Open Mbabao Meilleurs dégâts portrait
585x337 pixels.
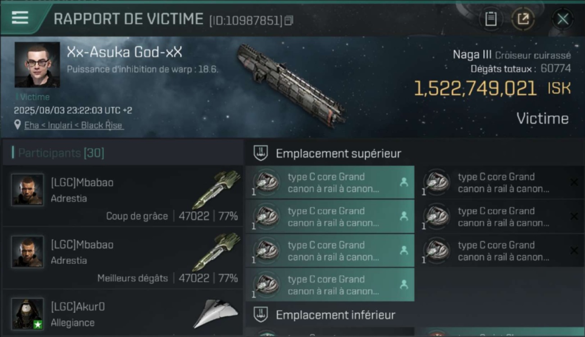(x=27, y=252)
